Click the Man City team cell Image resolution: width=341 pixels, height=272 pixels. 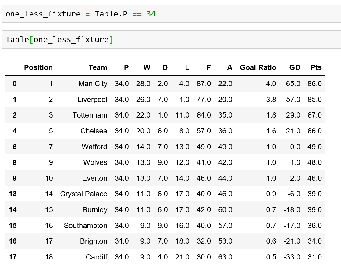[x=93, y=84]
